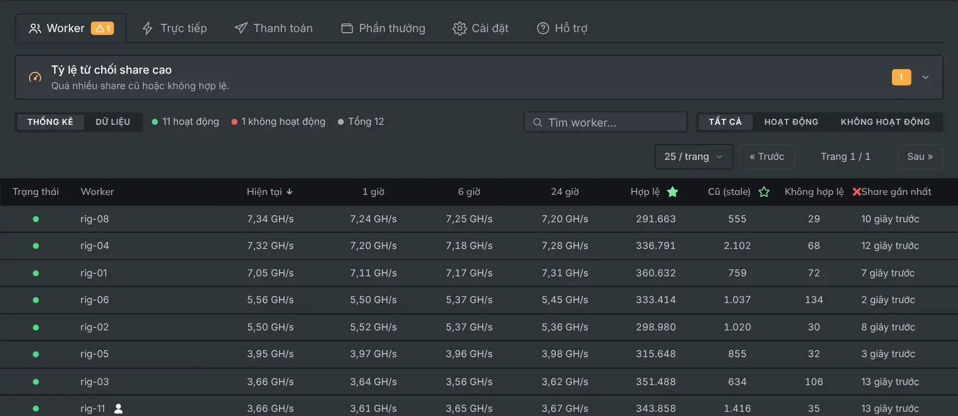Click the Worker column header
Viewport: 958px width, 416px height.
tap(97, 192)
